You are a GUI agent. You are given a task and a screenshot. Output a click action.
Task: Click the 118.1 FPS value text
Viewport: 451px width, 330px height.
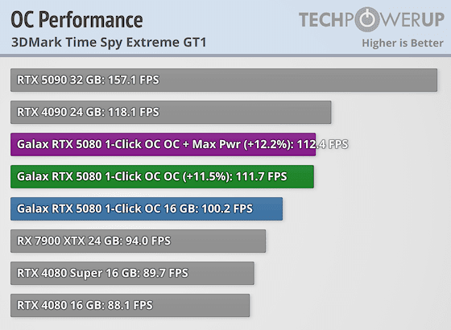(x=134, y=112)
